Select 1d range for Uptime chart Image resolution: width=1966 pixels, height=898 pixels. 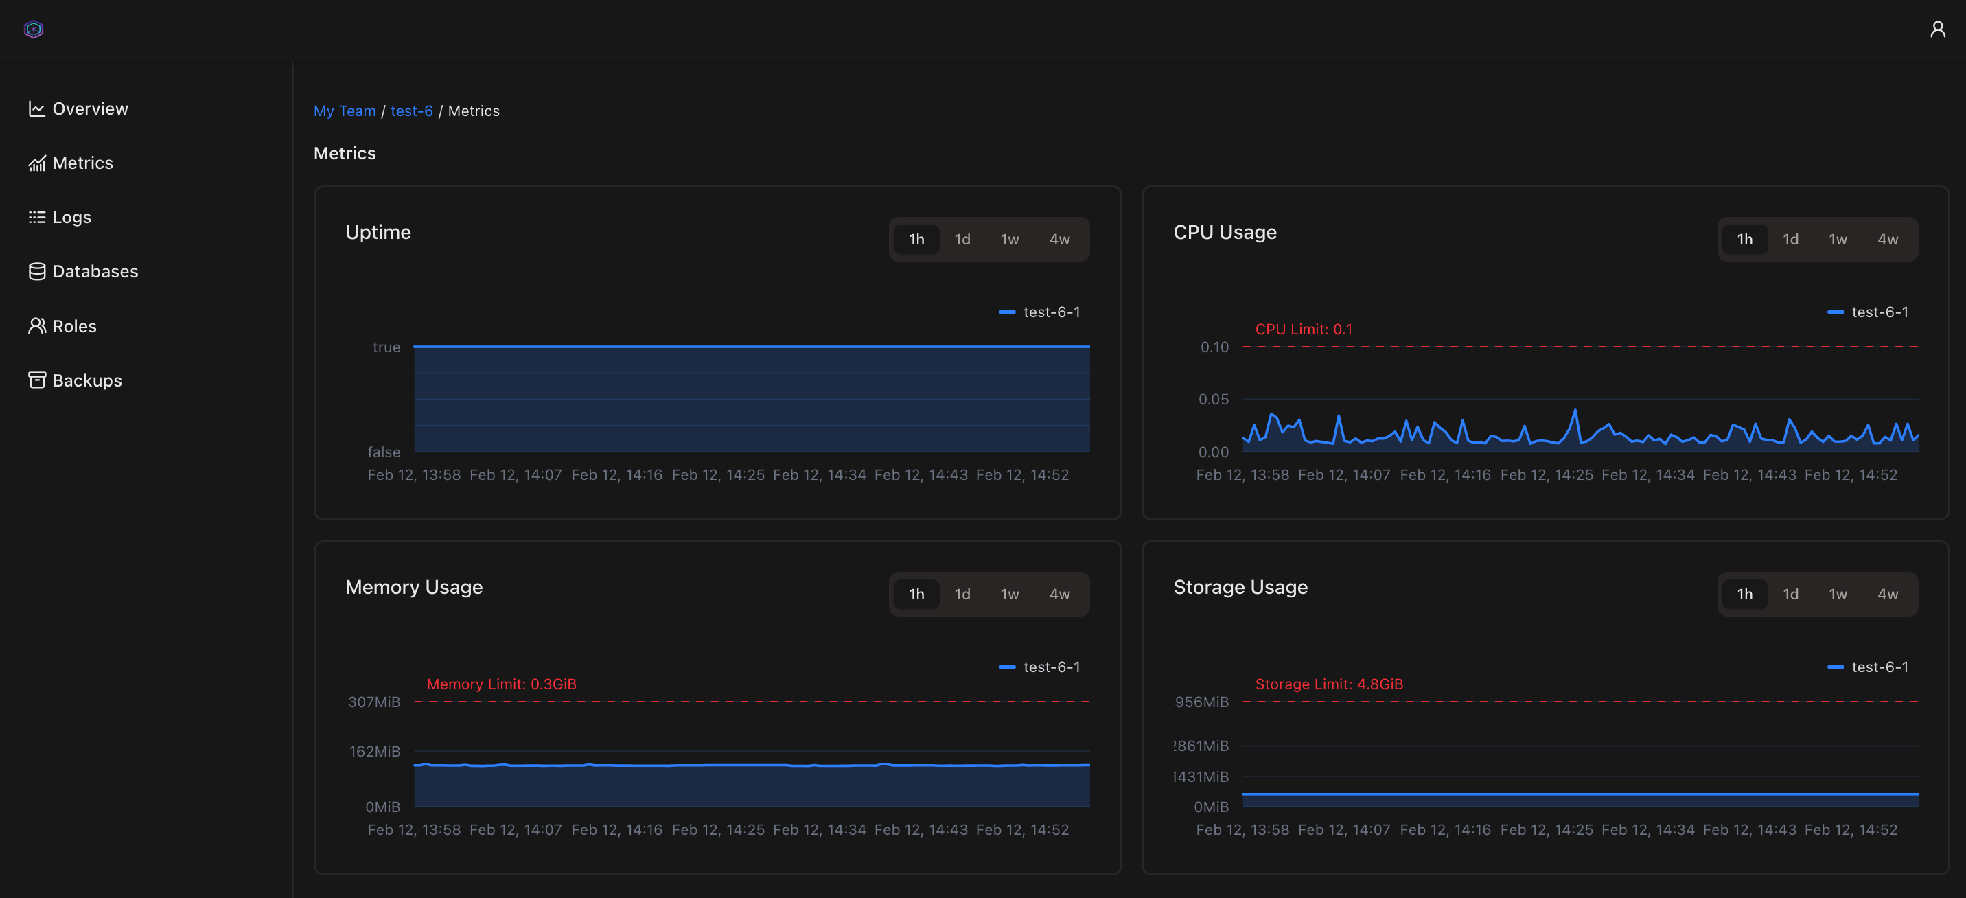point(962,239)
